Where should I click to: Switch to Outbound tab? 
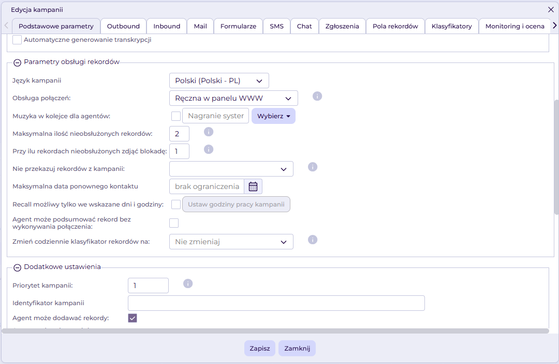click(123, 26)
